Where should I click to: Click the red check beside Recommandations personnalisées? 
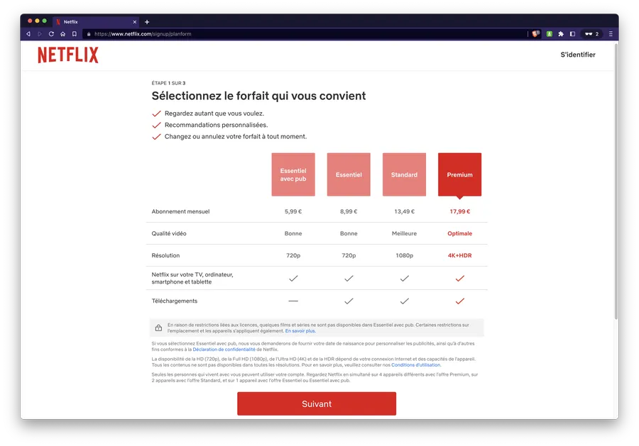point(156,125)
